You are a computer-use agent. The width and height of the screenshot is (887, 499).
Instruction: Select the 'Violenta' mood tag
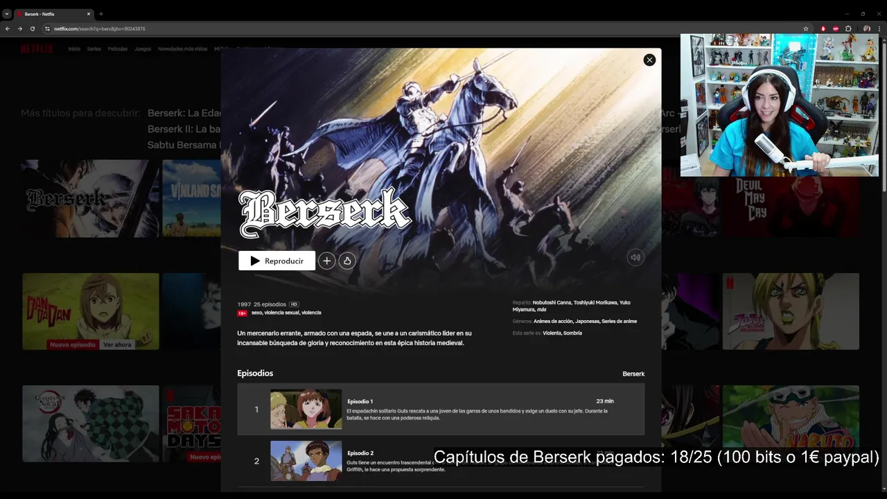click(x=552, y=333)
